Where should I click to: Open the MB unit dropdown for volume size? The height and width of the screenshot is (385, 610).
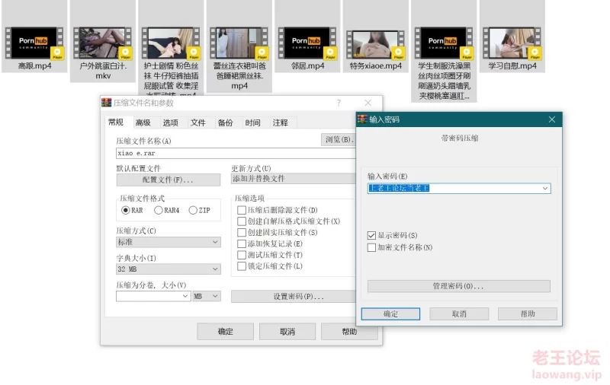(x=207, y=296)
